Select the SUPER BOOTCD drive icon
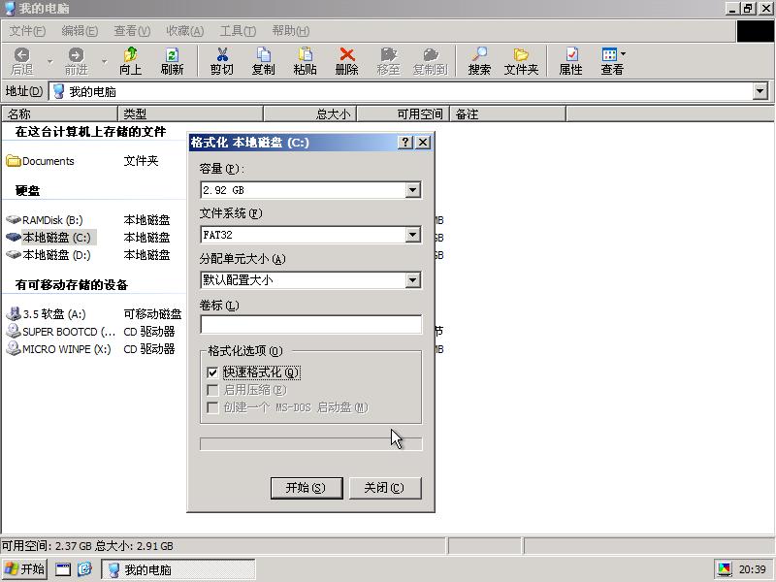This screenshot has height=582, width=776. click(x=14, y=331)
